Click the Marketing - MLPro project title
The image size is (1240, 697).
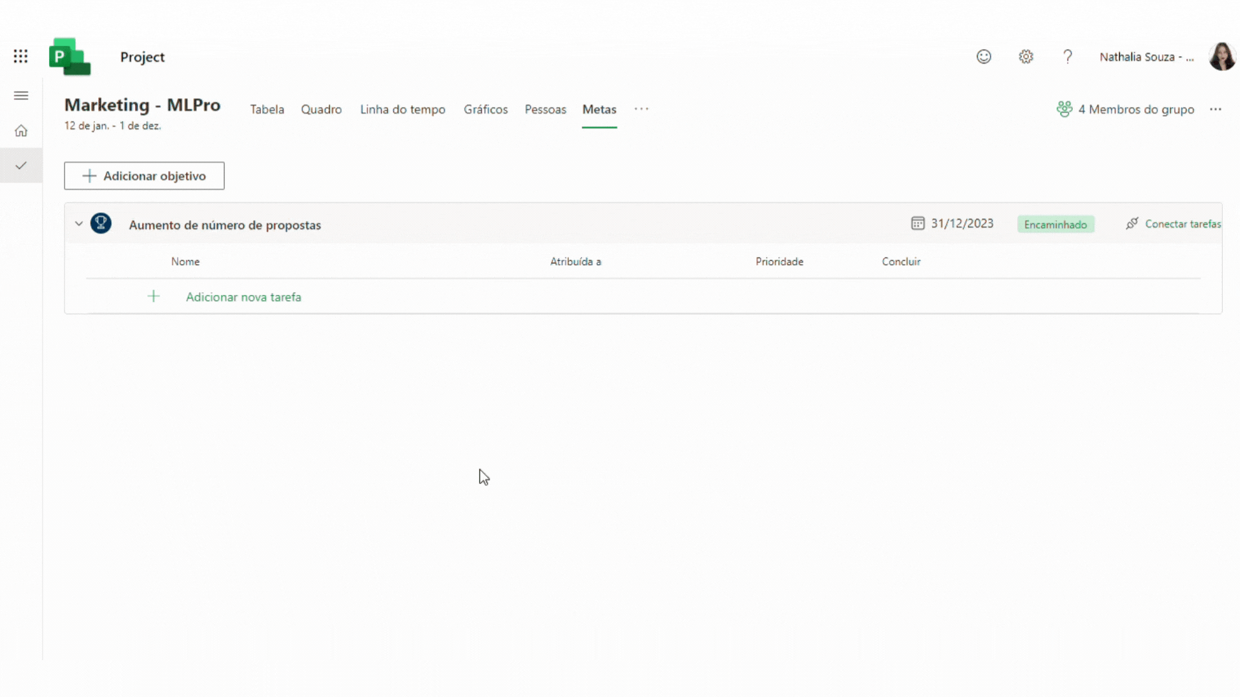click(x=142, y=105)
